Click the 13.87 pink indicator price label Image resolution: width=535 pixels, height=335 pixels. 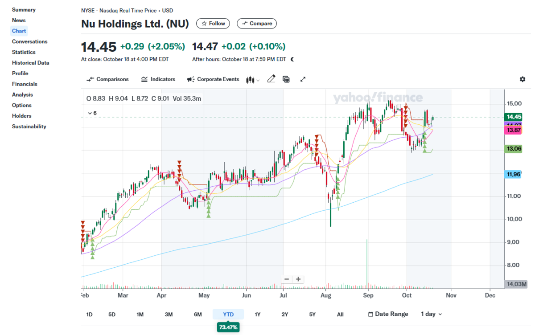(x=513, y=130)
